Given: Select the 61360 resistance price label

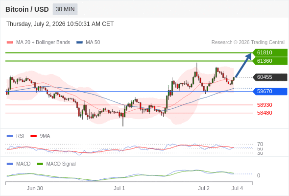Looking at the screenshot, I should pos(270,61).
